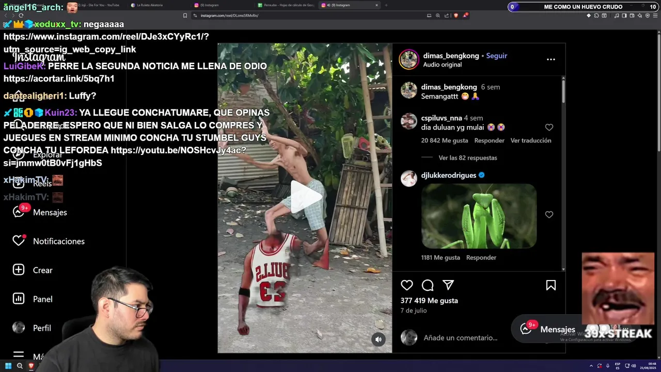View the 1181 Me gusta on the mantis comment
Image resolution: width=661 pixels, height=372 pixels.
coord(440,257)
